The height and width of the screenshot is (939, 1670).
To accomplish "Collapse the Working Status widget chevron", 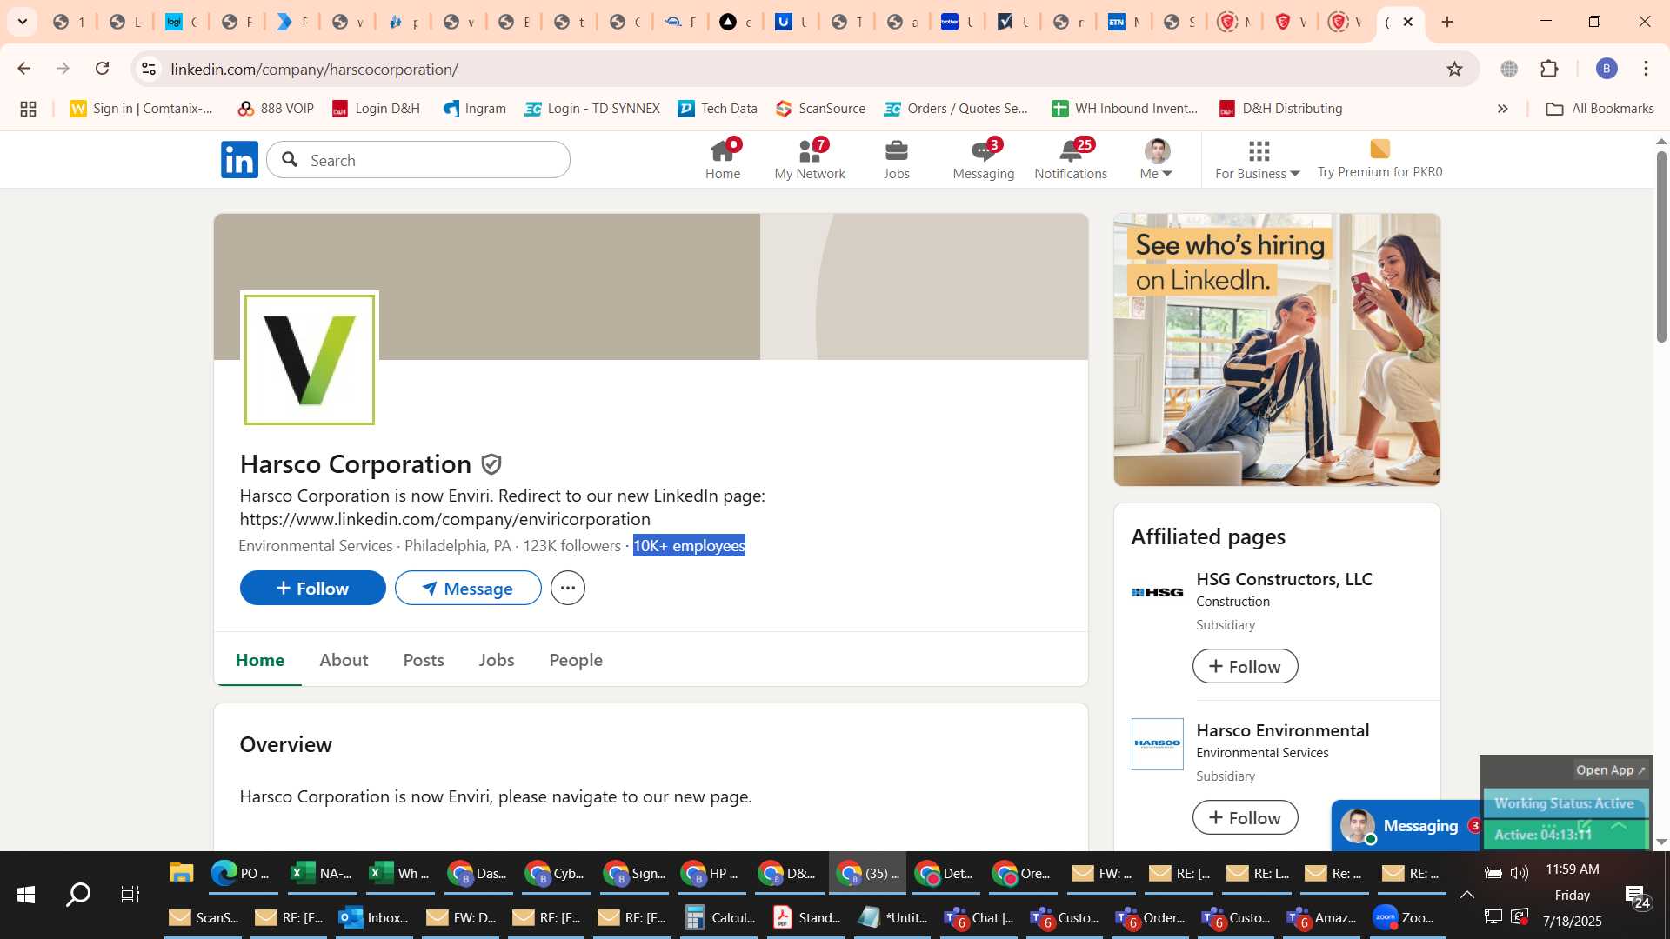I will 1619,826.
